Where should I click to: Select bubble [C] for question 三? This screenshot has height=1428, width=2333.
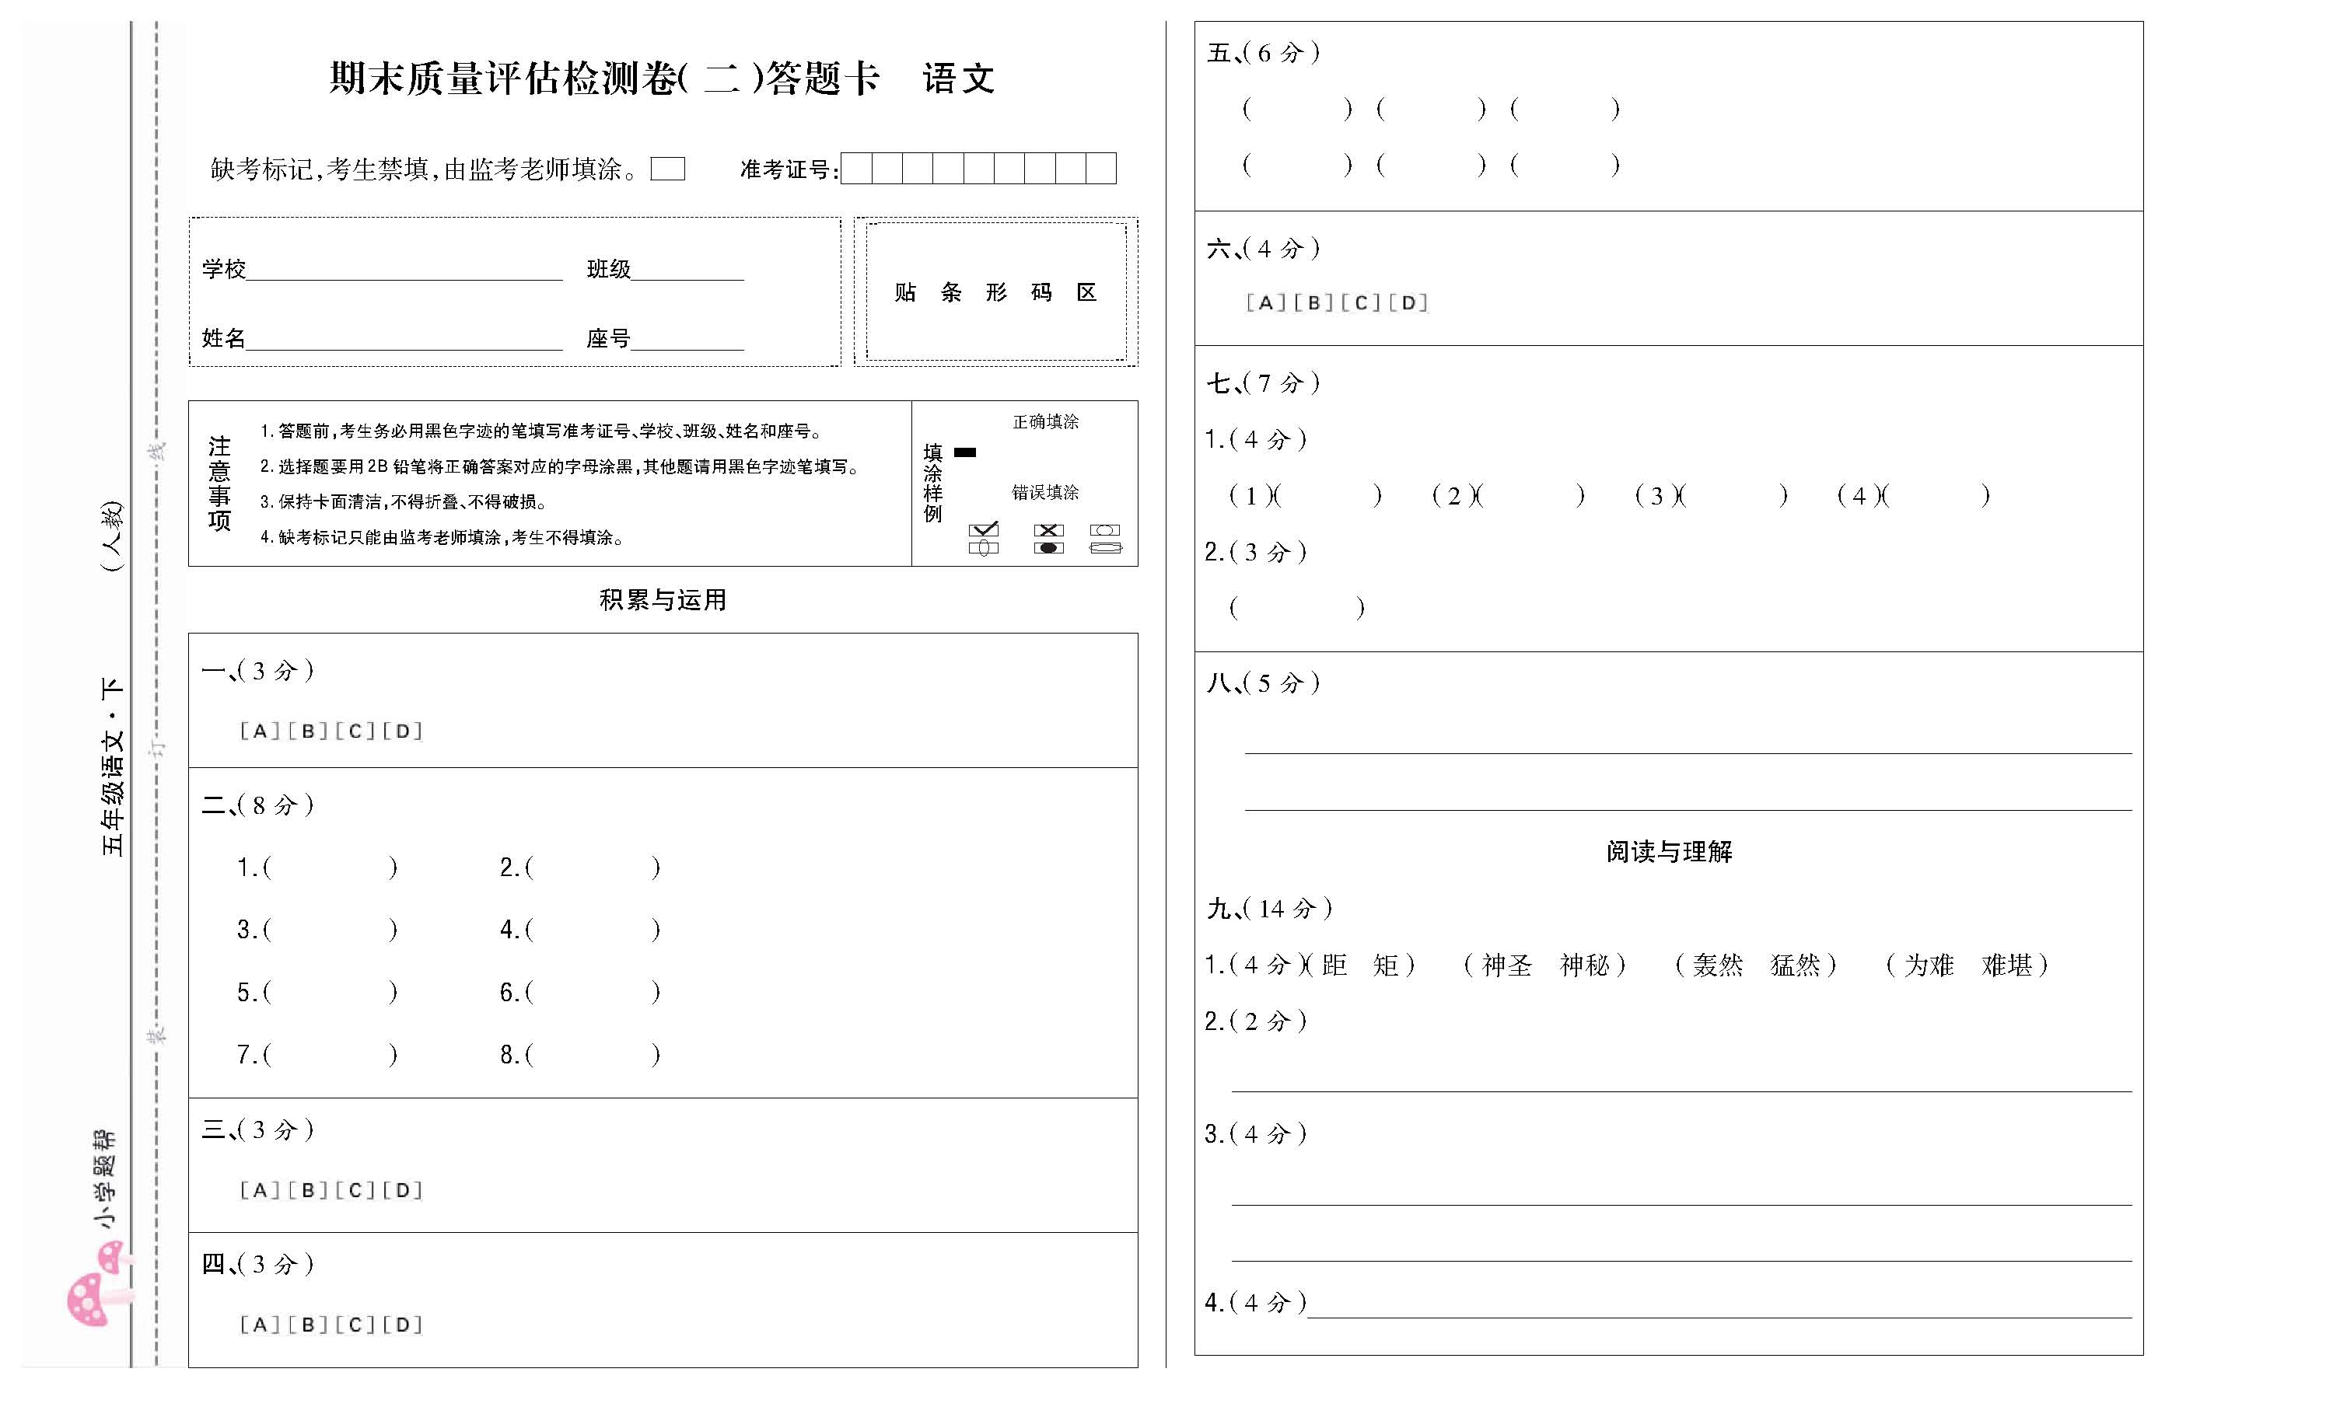tap(355, 1190)
